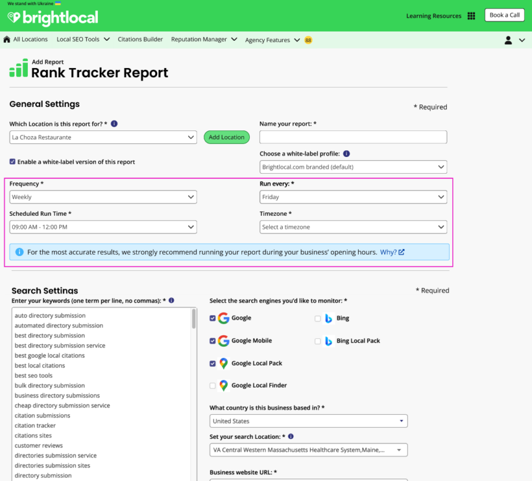This screenshot has height=481, width=532.
Task: Uncheck the Google Mobile checkbox
Action: 213,341
